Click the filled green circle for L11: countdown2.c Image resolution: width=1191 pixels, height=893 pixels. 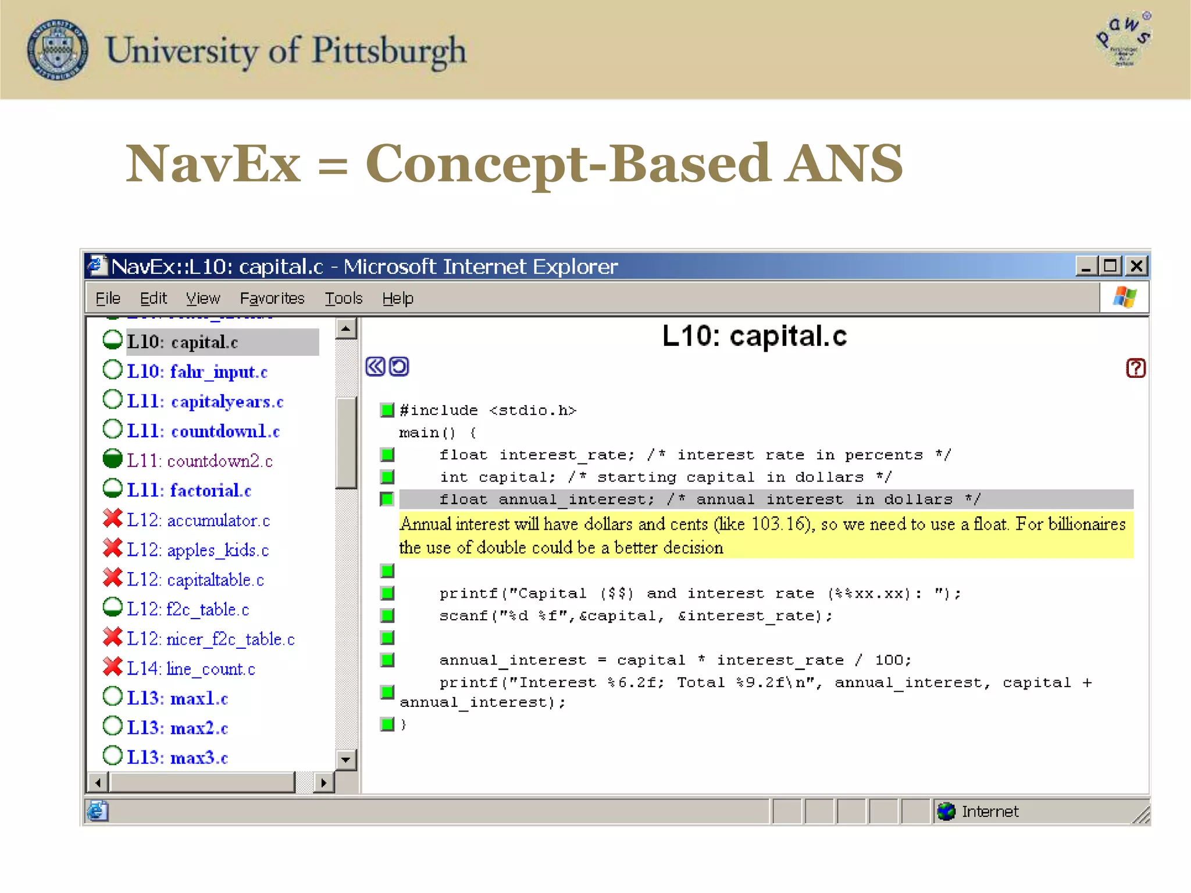click(113, 459)
